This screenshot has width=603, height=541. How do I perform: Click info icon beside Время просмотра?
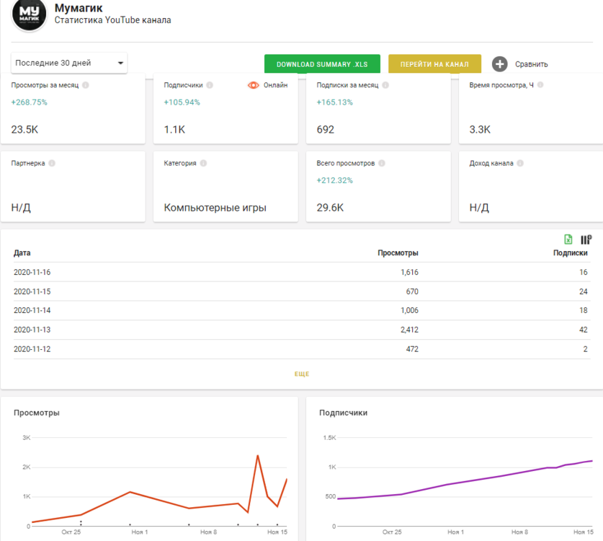tap(540, 85)
